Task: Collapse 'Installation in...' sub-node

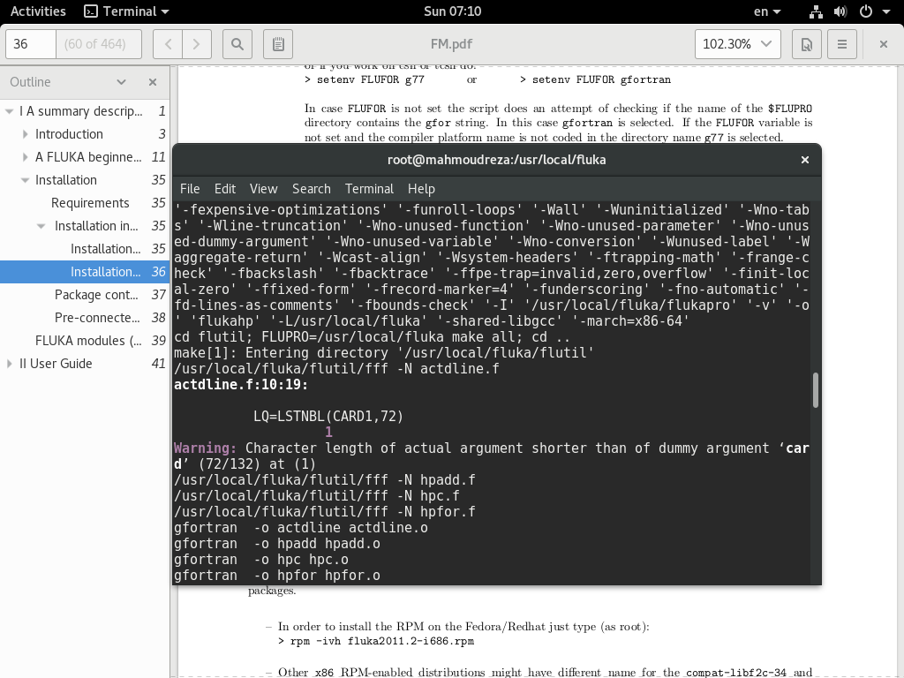Action: 41,226
